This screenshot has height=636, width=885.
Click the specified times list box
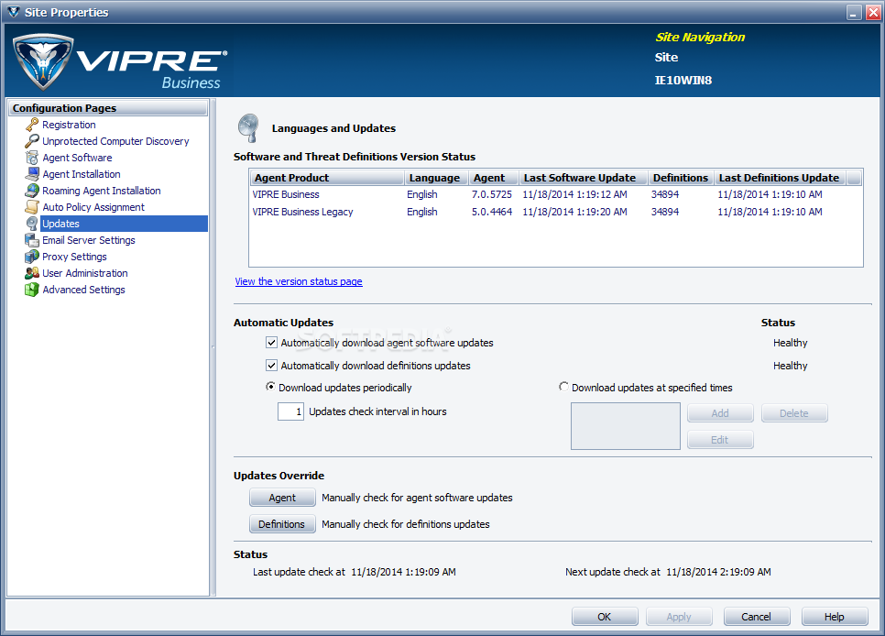(x=626, y=426)
